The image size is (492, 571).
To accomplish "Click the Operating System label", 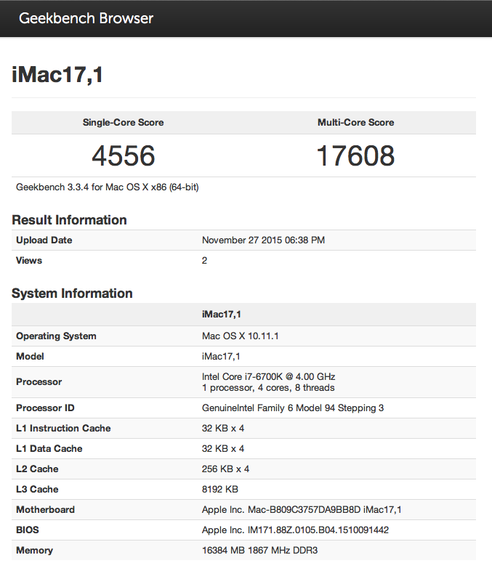I will click(56, 336).
